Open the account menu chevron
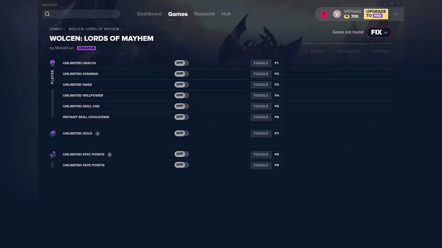The height and width of the screenshot is (248, 442). click(x=395, y=14)
